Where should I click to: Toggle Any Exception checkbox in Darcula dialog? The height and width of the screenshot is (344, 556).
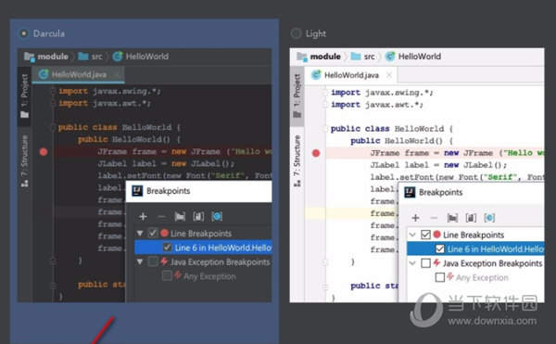tap(167, 275)
